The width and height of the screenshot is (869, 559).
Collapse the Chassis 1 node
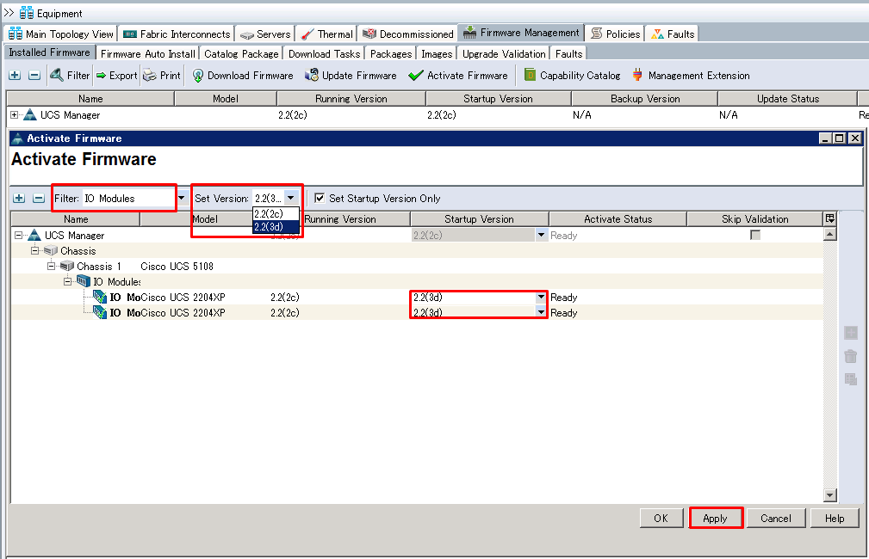51,267
